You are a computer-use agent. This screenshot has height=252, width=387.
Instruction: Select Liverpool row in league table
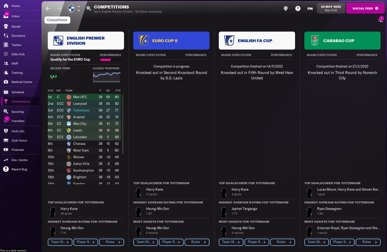coord(84,104)
